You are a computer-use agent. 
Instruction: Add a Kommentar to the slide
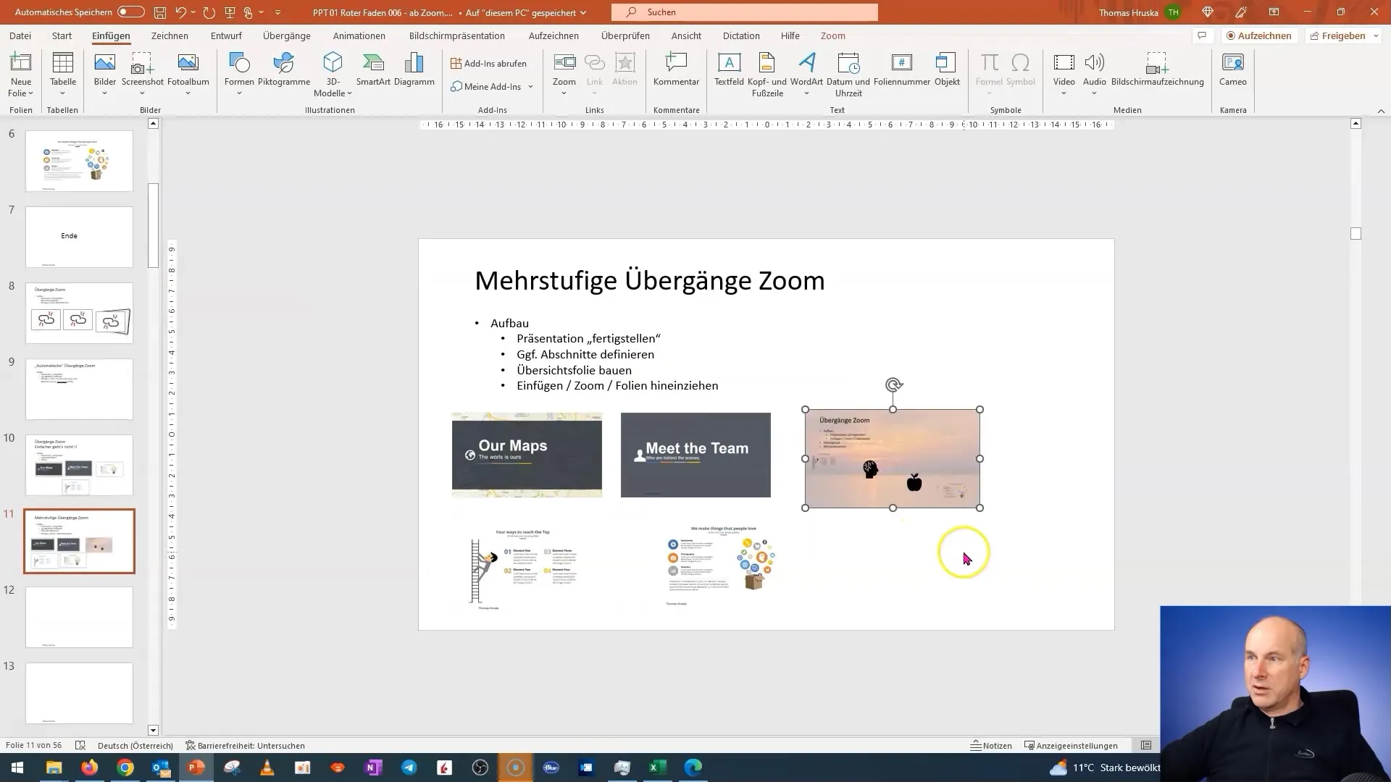pos(676,70)
